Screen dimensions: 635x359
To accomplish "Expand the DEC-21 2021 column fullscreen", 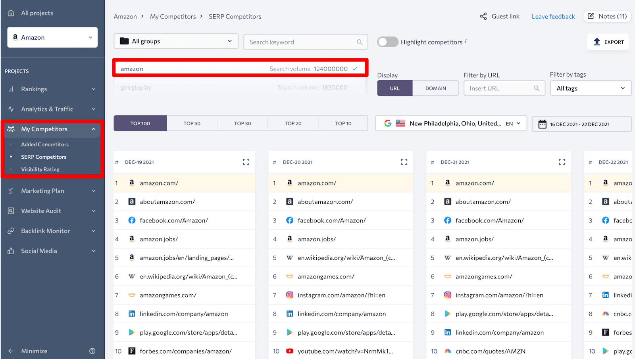I will point(562,162).
